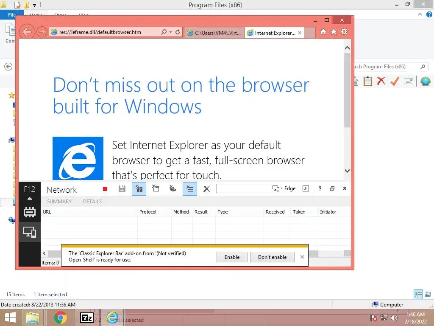Open Explorer help question mark icon
The height and width of the screenshot is (326, 434).
tap(429, 15)
